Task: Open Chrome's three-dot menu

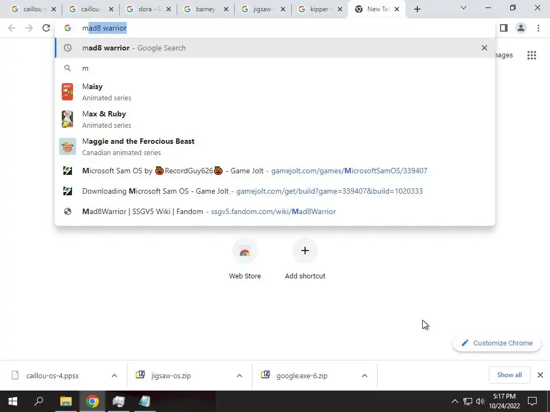Action: pyautogui.click(x=538, y=28)
